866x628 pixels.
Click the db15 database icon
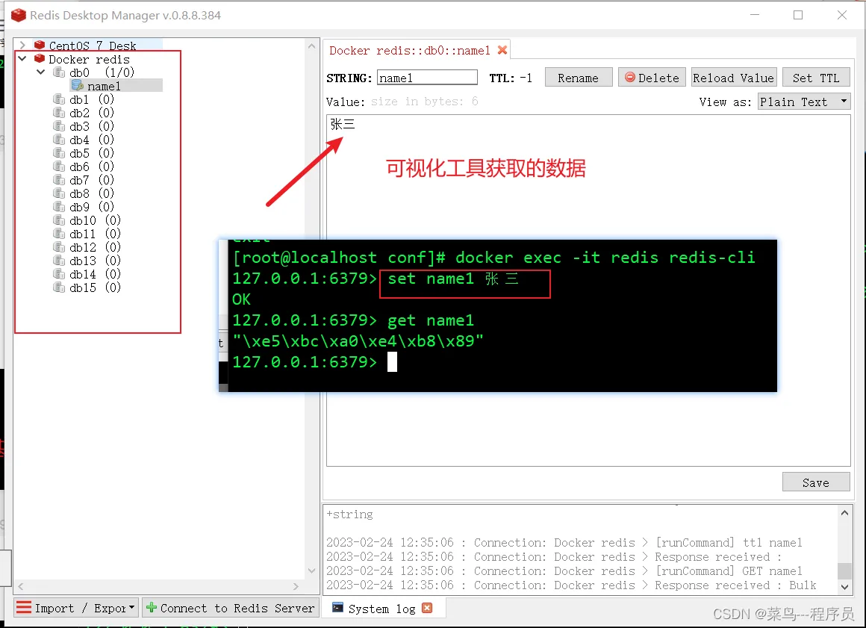(59, 287)
